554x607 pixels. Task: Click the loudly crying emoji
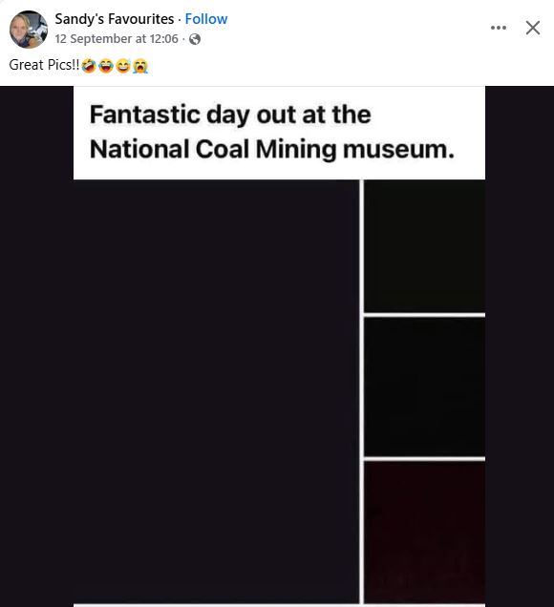click(x=140, y=66)
